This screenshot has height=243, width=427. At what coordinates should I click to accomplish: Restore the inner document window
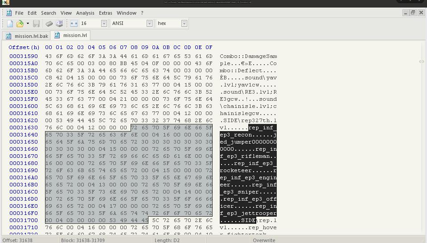413,13
